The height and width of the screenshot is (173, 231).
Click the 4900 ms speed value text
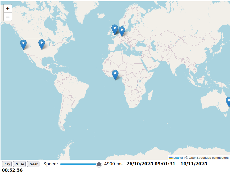(113, 164)
